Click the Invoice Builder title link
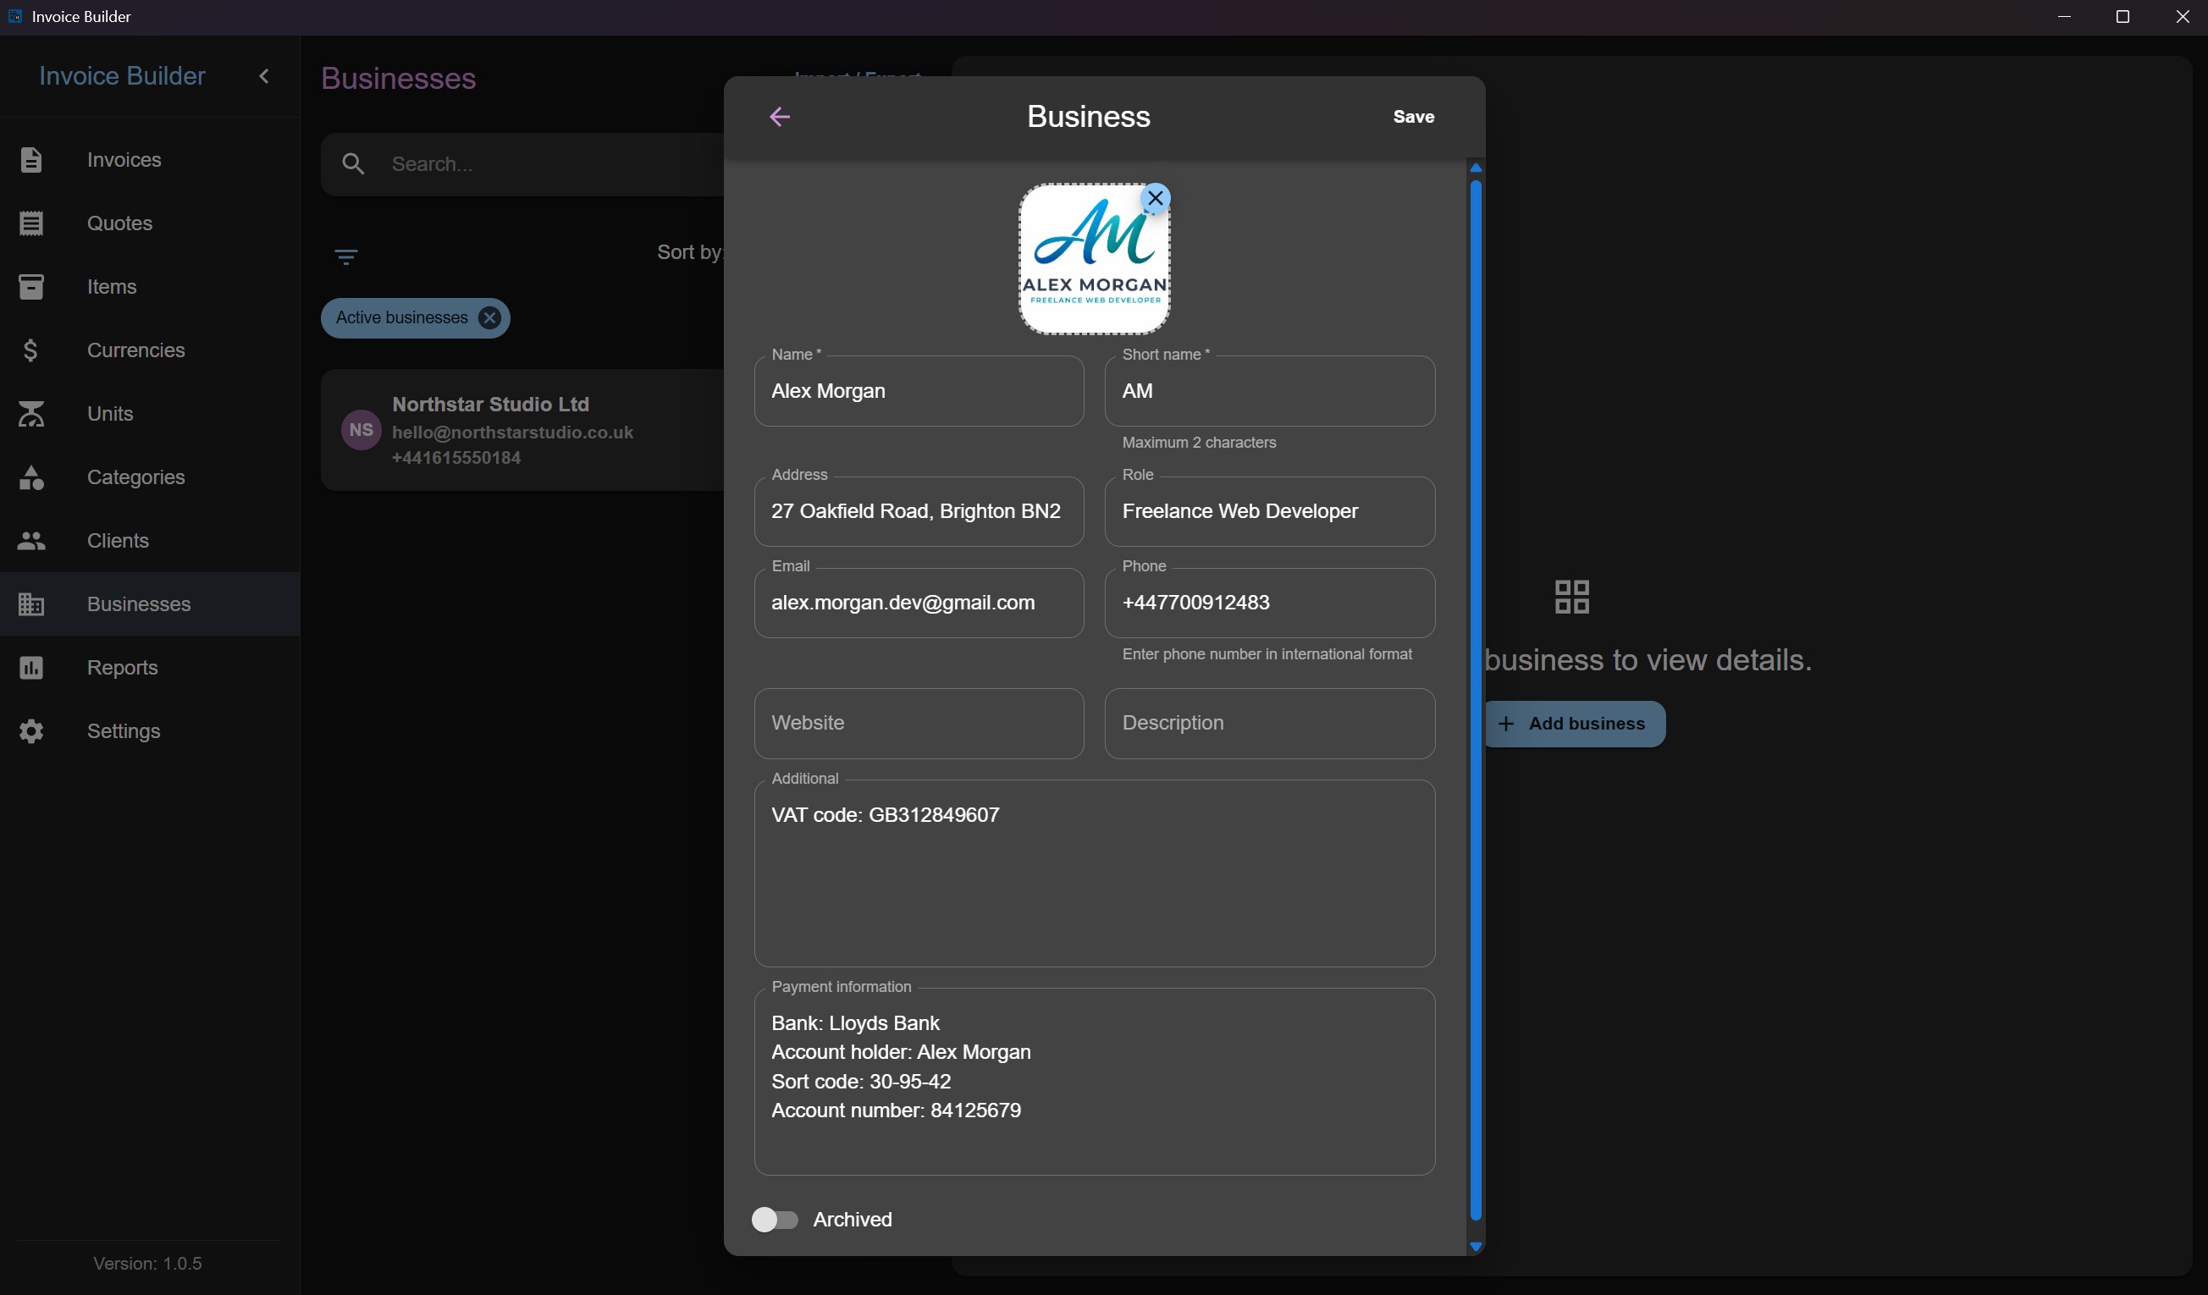Image resolution: width=2208 pixels, height=1295 pixels. [122, 76]
